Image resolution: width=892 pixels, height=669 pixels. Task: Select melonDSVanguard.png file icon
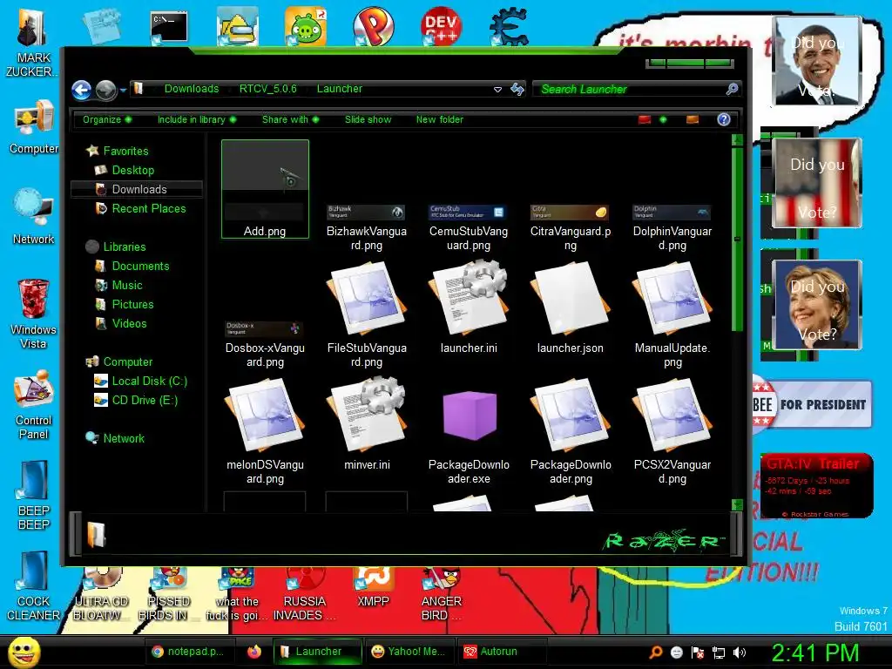[x=265, y=416]
